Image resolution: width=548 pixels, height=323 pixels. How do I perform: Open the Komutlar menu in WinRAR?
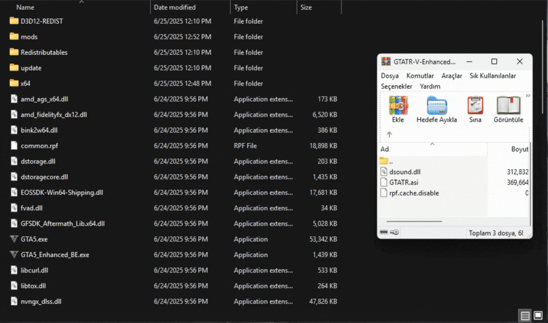click(420, 76)
